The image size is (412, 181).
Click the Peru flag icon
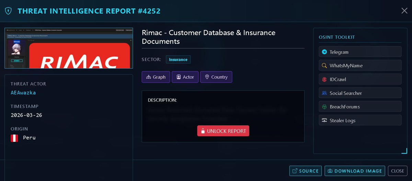(x=14, y=138)
